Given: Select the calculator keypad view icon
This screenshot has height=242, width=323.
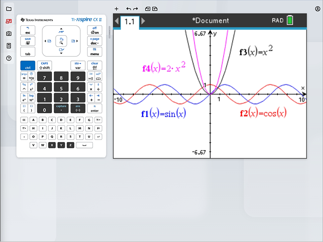Looking at the screenshot, I should 9,46.
